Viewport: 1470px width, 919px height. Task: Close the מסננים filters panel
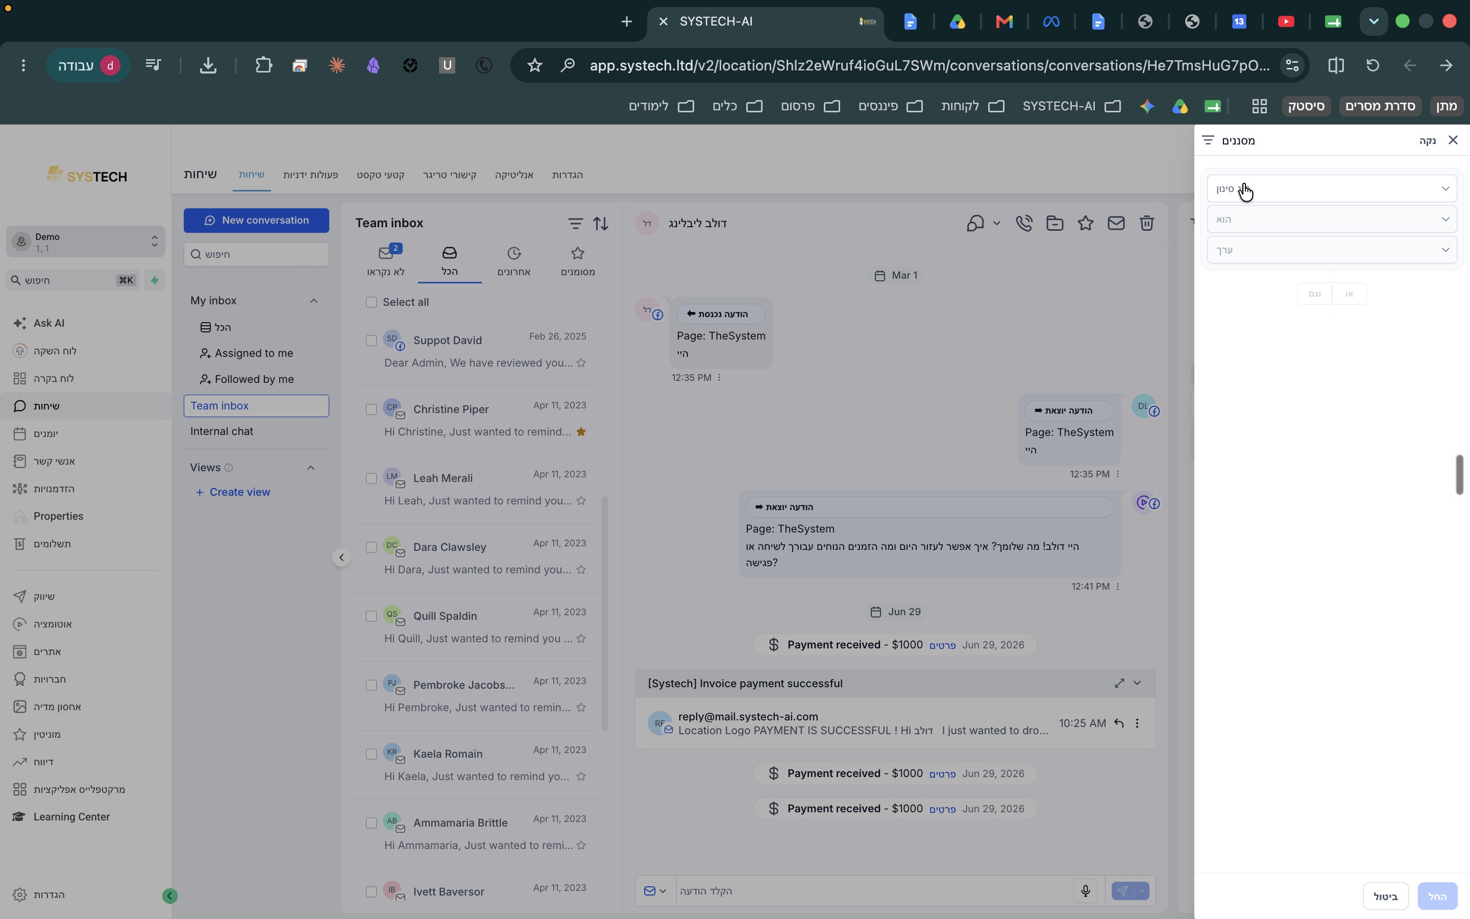click(1453, 140)
